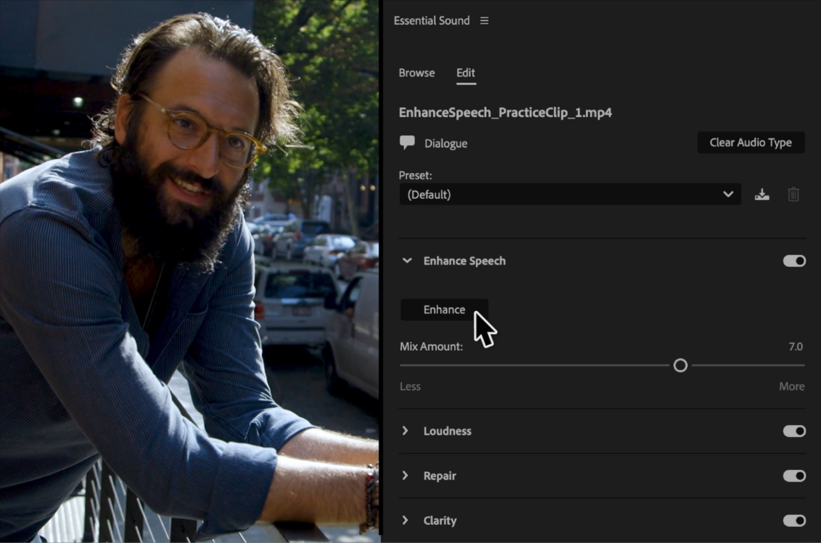Image resolution: width=821 pixels, height=543 pixels.
Task: Select the Edit tab
Action: [x=466, y=72]
